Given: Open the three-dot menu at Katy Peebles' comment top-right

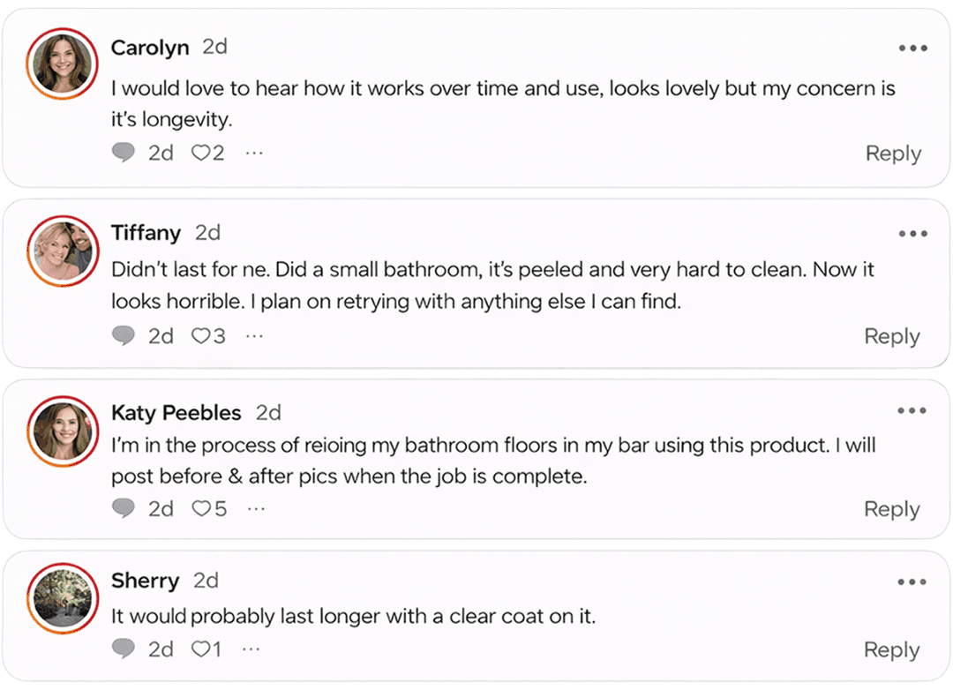Looking at the screenshot, I should point(913,411).
